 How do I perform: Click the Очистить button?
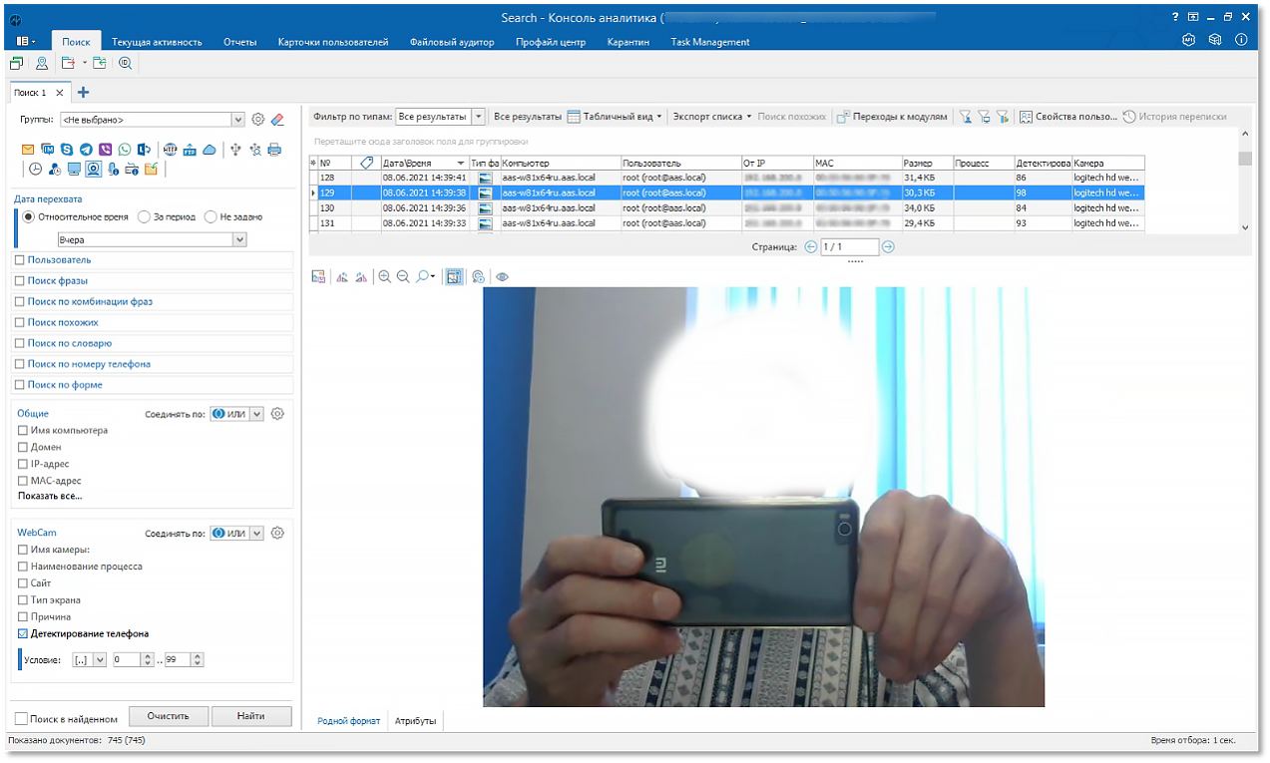(171, 716)
